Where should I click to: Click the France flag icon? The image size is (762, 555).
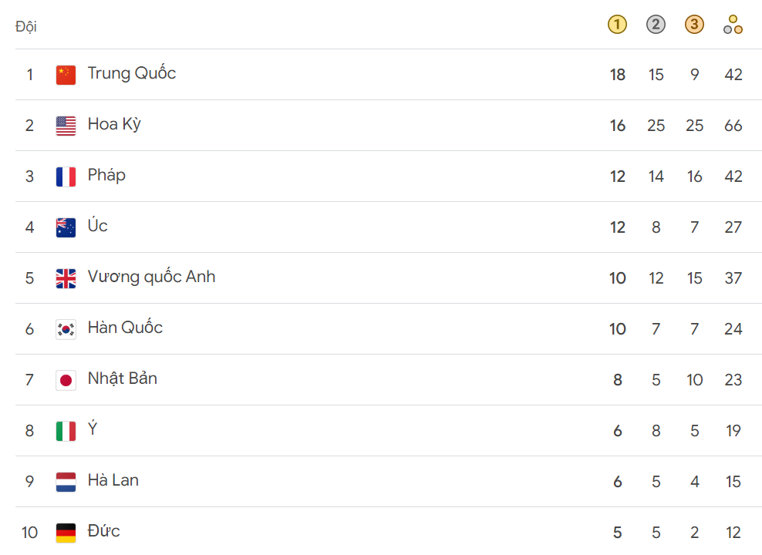click(66, 177)
